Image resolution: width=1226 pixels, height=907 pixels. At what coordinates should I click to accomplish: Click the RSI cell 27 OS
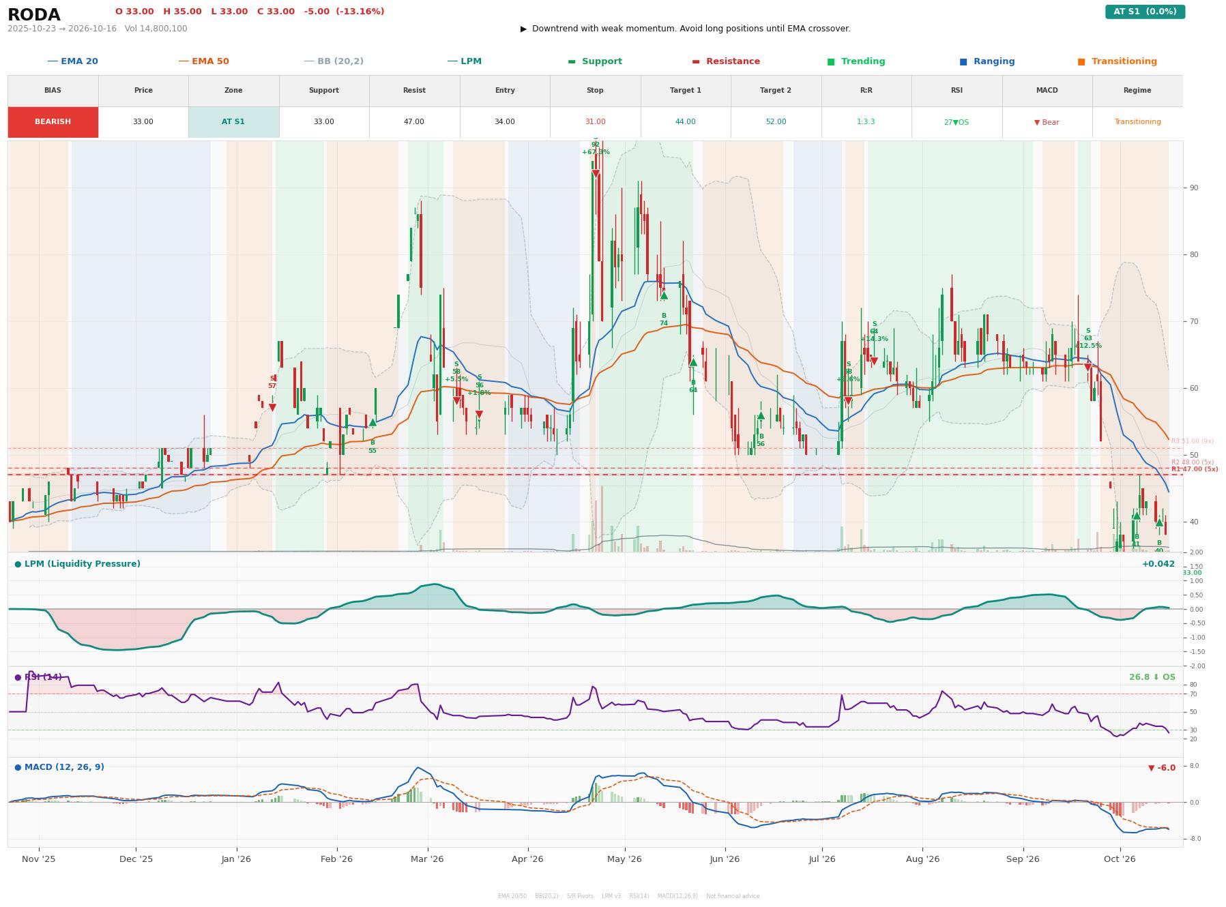tap(956, 122)
